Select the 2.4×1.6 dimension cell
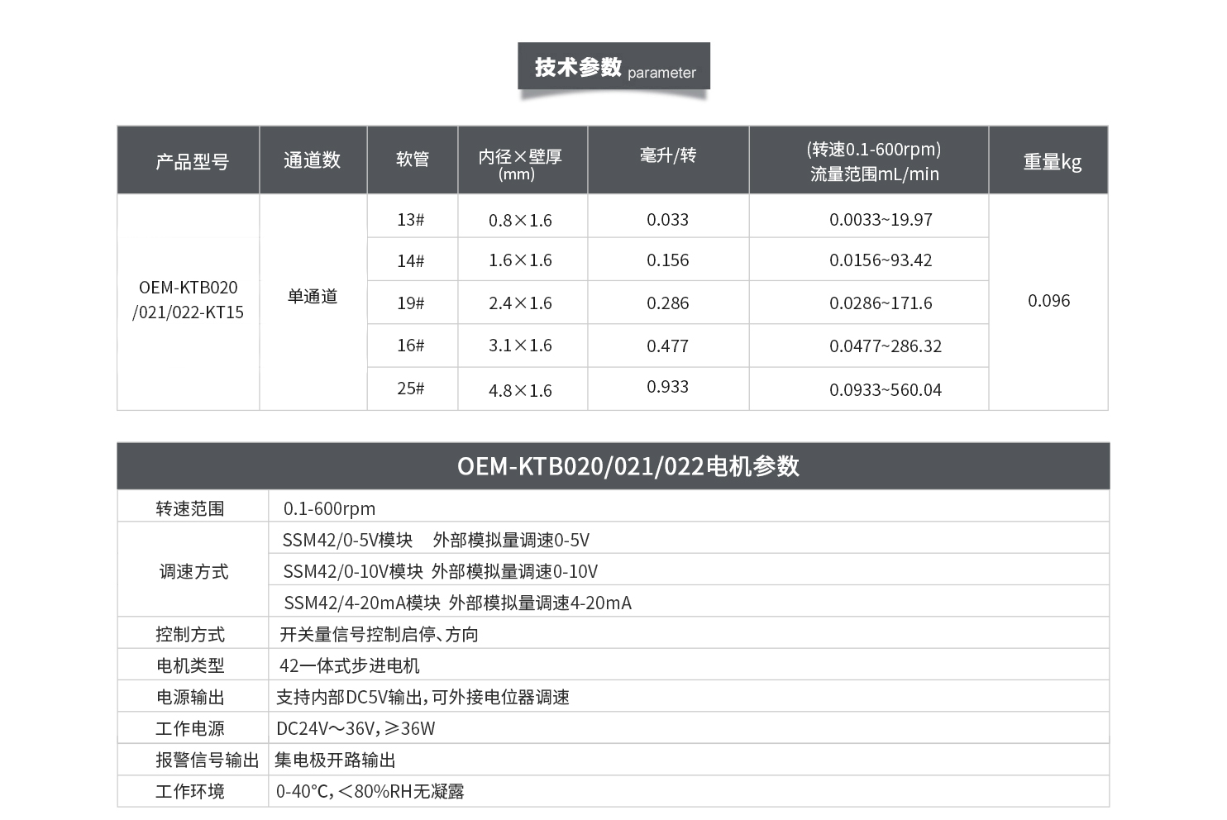 click(x=520, y=303)
